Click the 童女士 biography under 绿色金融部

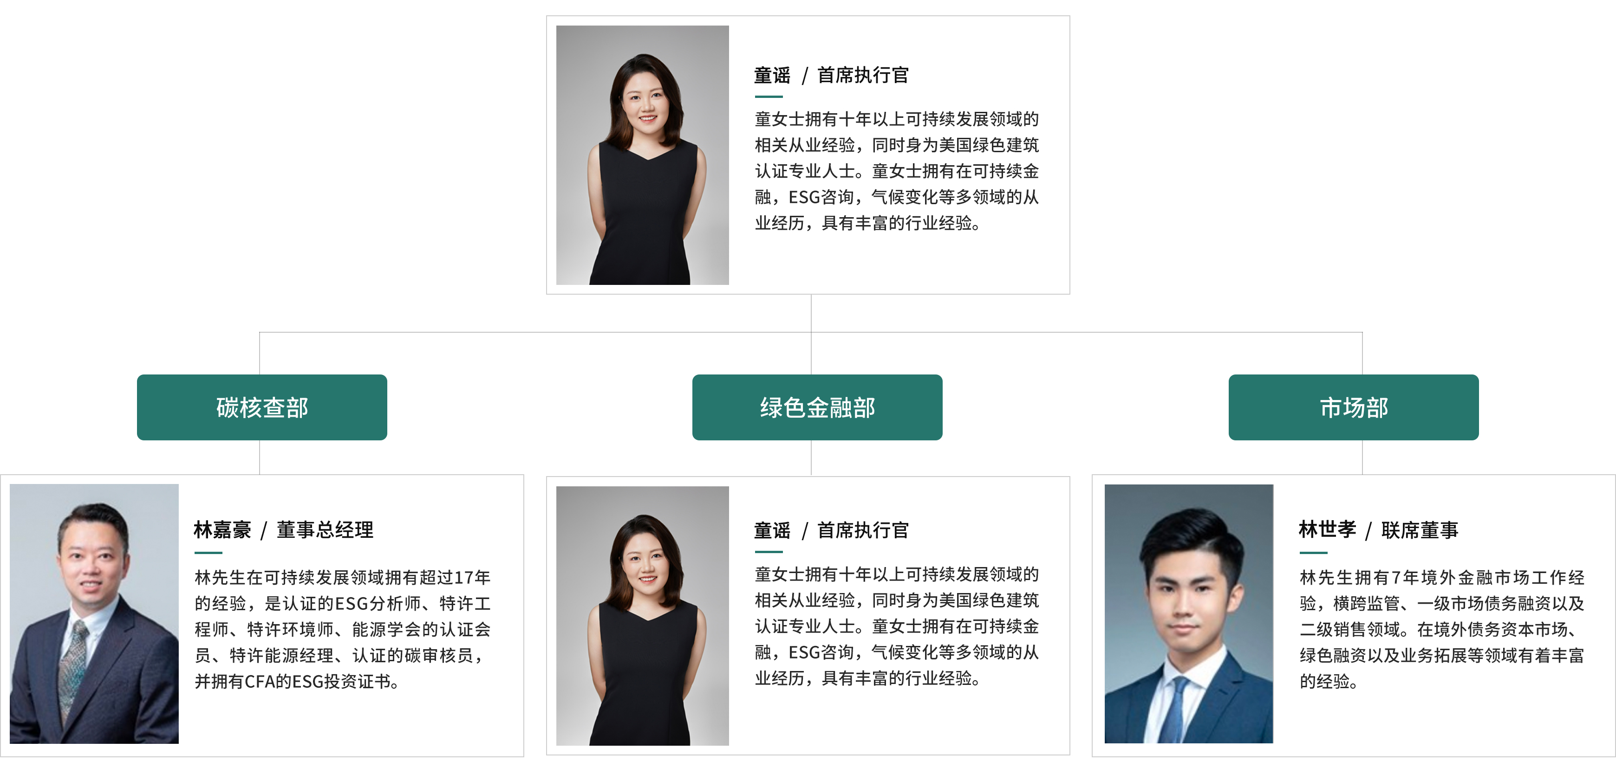tap(896, 626)
